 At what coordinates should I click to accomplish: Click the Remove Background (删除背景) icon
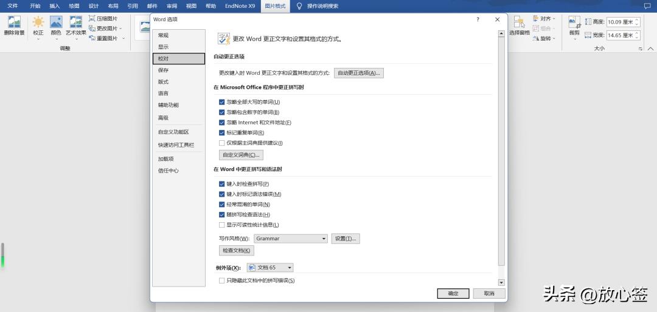[14, 22]
